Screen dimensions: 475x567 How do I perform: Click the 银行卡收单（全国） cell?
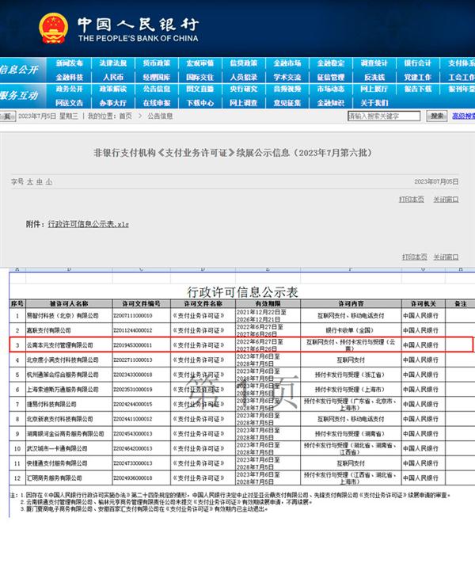click(351, 330)
